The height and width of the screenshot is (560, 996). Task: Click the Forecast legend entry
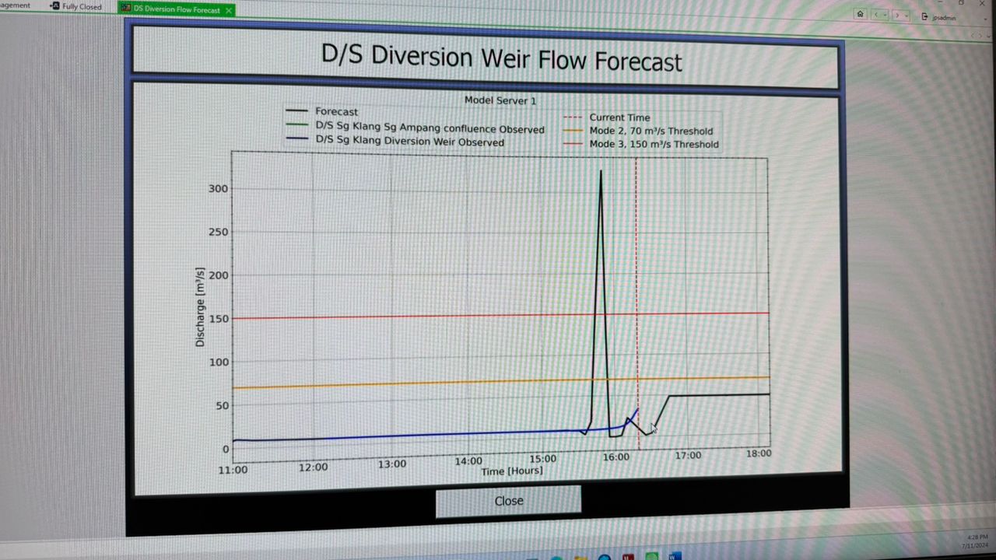click(336, 112)
